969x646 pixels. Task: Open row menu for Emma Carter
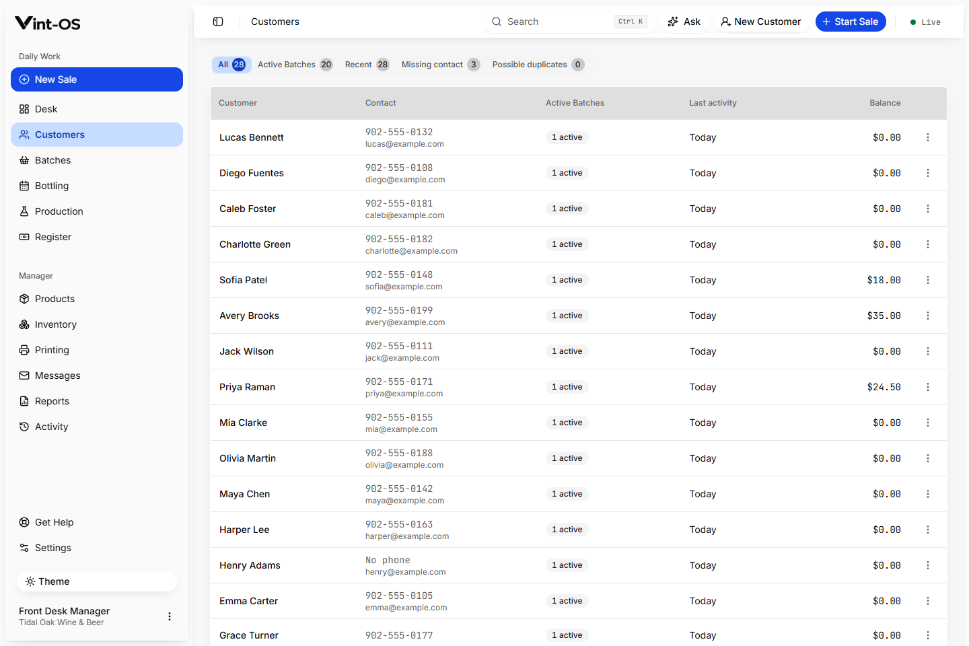[x=928, y=601]
